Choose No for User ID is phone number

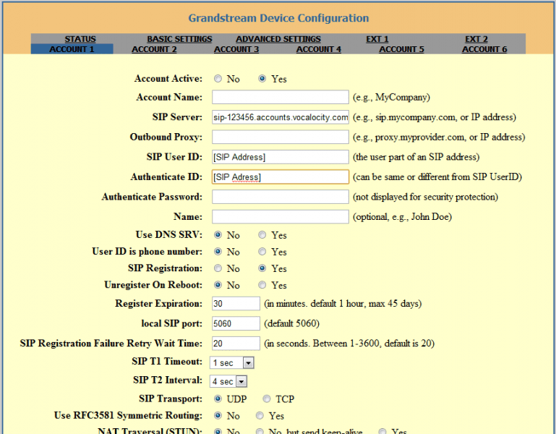[218, 251]
